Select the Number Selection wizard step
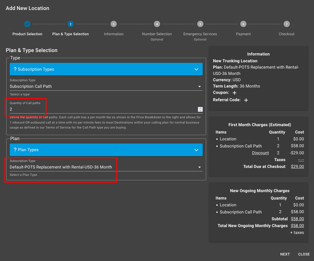Screen dimensions: 314x261 point(157,24)
